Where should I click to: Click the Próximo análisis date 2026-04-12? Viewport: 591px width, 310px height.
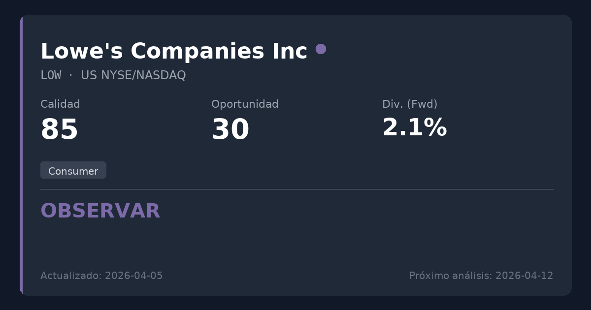pyautogui.click(x=524, y=276)
